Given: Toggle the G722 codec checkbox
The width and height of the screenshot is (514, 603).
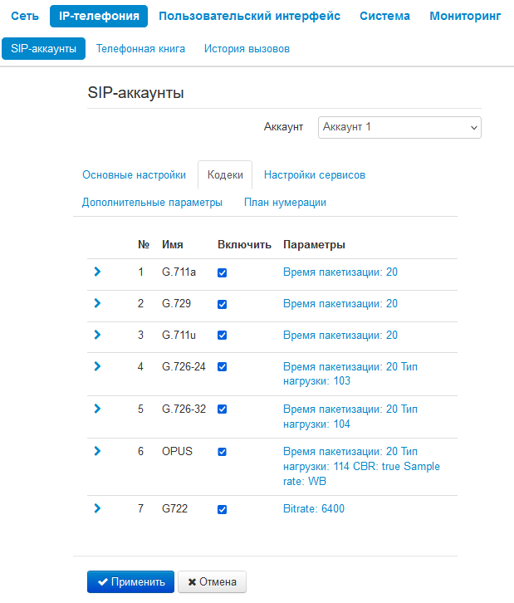Looking at the screenshot, I should point(222,509).
